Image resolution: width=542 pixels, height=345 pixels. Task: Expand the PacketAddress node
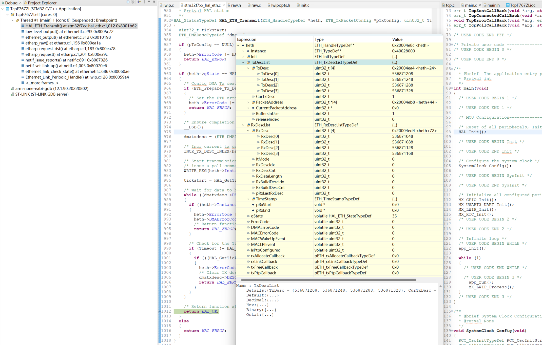coord(248,102)
